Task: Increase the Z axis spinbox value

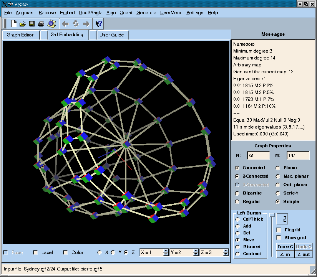Action: coord(226,251)
